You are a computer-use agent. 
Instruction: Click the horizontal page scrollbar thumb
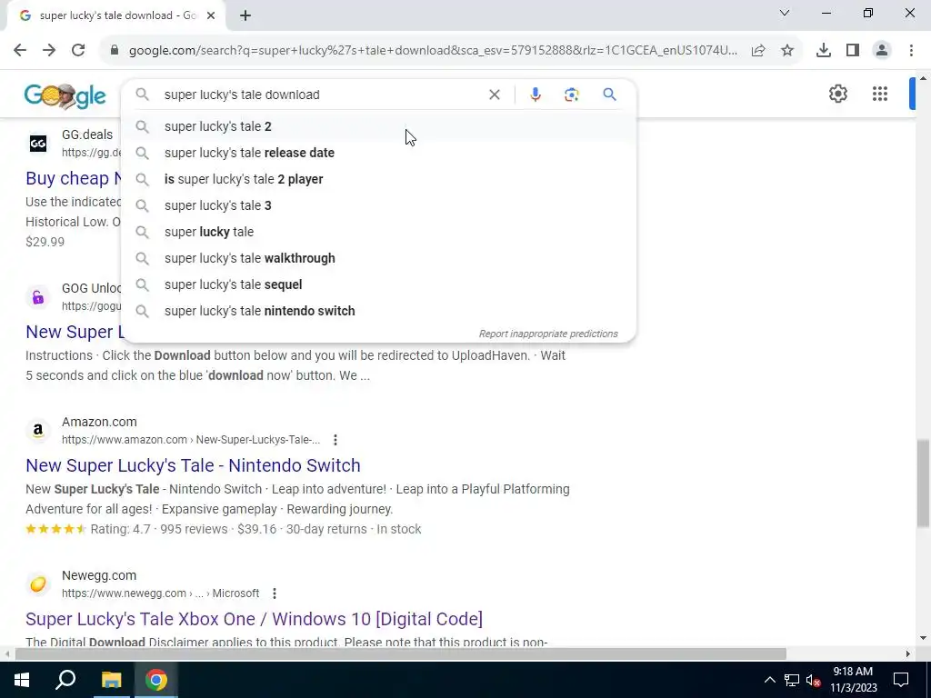click(x=400, y=654)
